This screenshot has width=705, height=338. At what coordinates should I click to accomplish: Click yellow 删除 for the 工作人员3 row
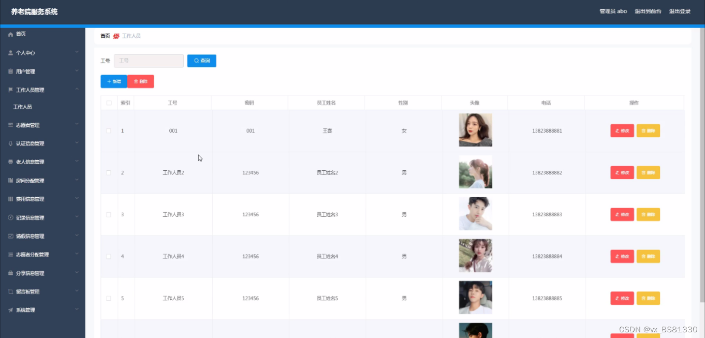pyautogui.click(x=648, y=214)
